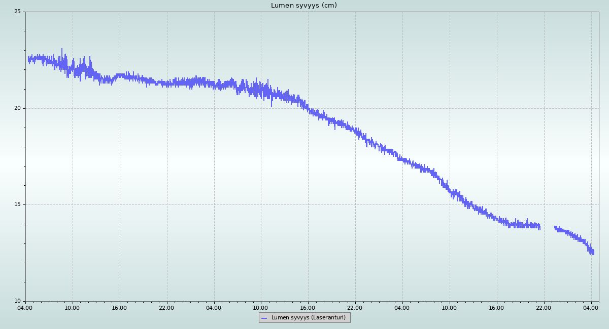Click where the data line crosses 20 cm gridline
This screenshot has height=329, width=609.
(x=308, y=108)
